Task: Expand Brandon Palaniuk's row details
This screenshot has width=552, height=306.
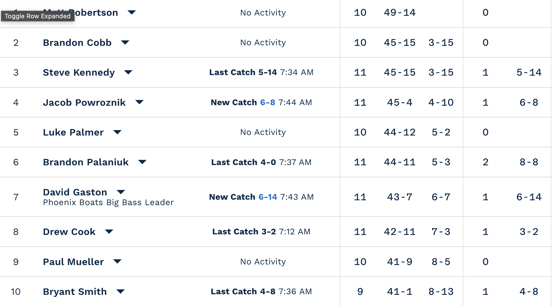Action: click(142, 162)
